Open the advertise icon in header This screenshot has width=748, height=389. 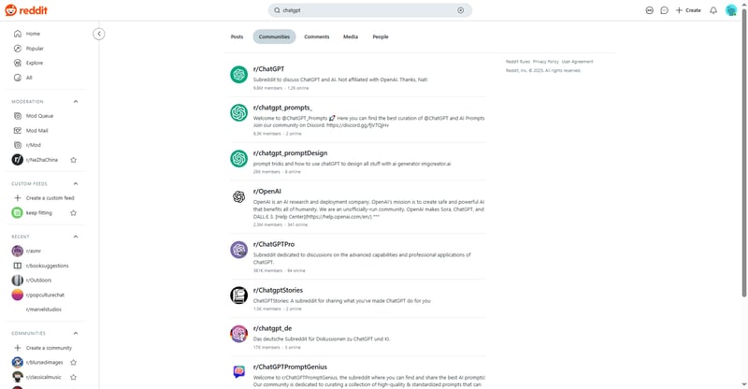click(x=649, y=10)
